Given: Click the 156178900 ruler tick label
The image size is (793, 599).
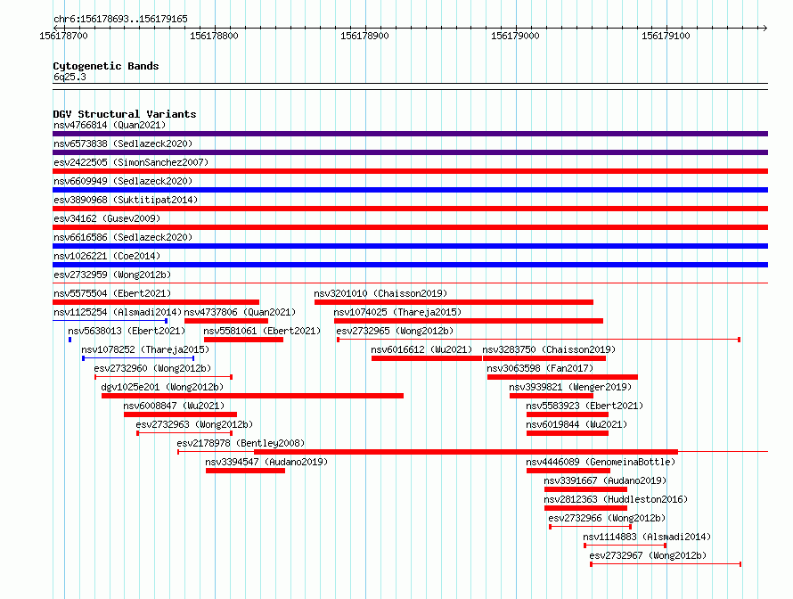Looking at the screenshot, I should pos(364,36).
